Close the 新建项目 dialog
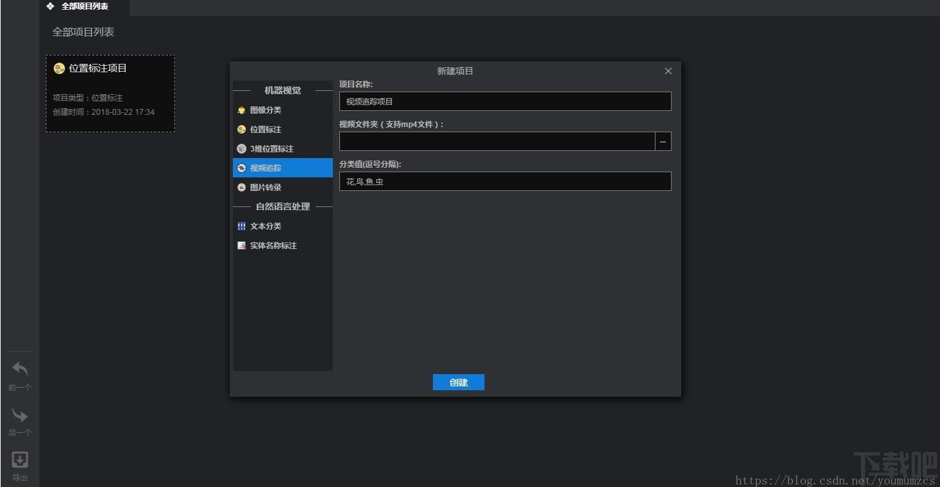Viewport: 940px width, 487px height. point(668,71)
